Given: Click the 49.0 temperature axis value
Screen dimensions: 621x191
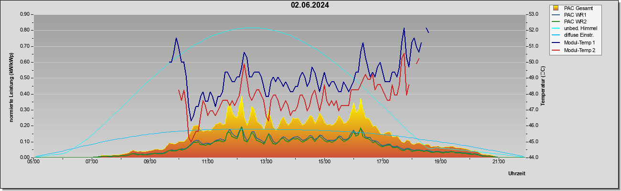Looking at the screenshot, I should point(533,78).
